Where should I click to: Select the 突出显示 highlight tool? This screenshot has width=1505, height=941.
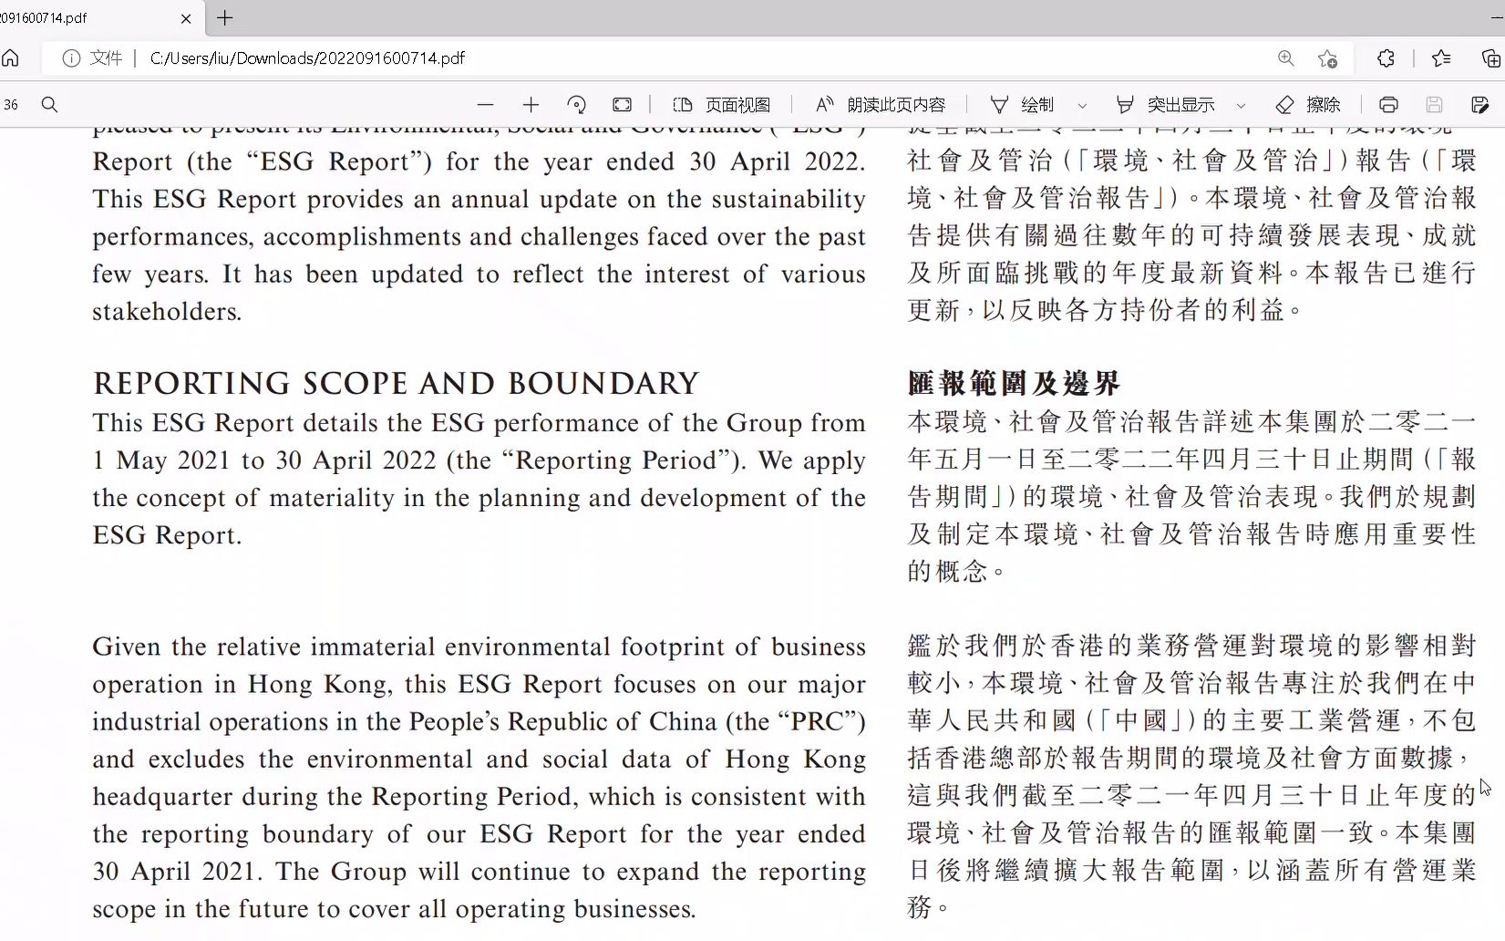click(1165, 105)
